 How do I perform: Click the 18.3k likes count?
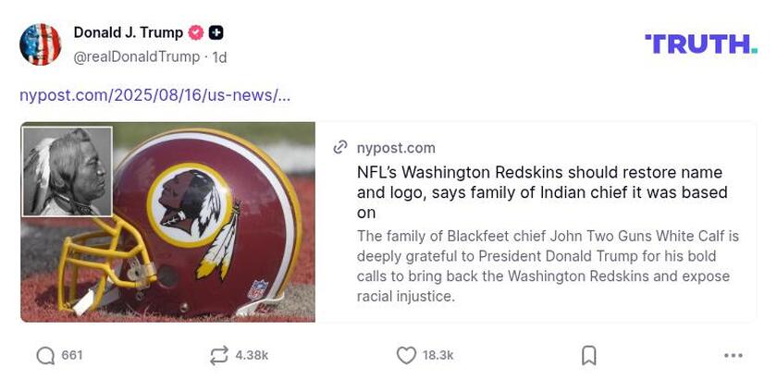pyautogui.click(x=438, y=356)
